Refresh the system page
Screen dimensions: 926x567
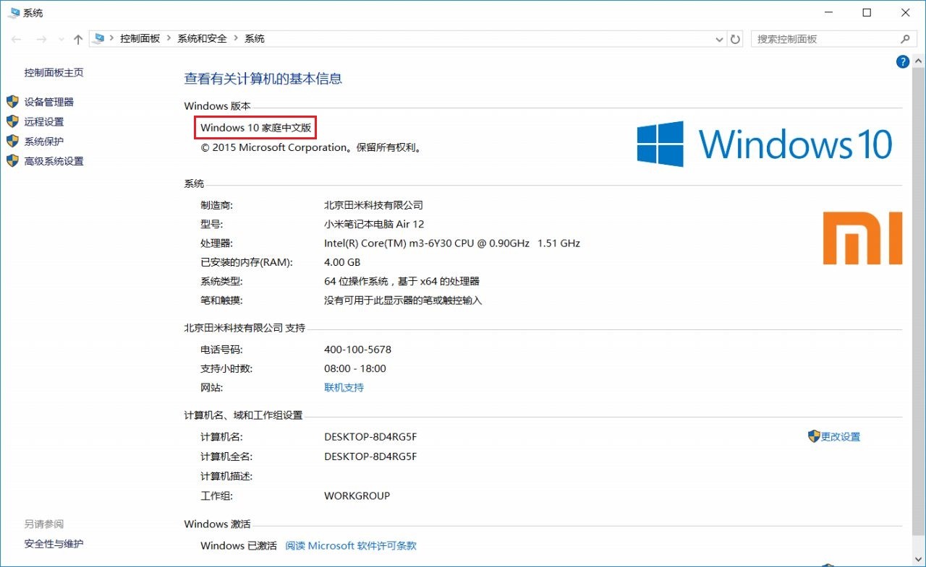pyautogui.click(x=736, y=39)
